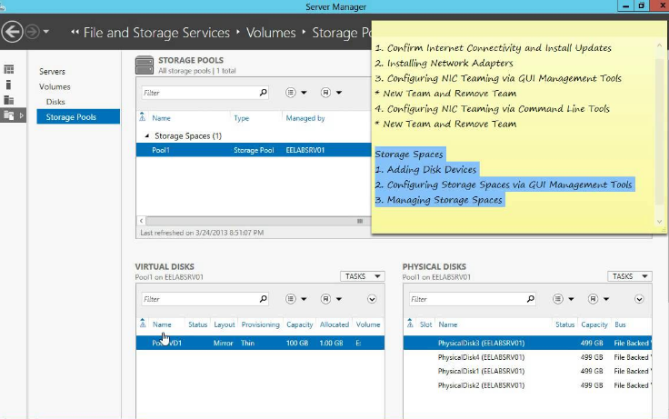The width and height of the screenshot is (669, 419).
Task: Click sticky note line Managing Storage Spaces
Action: tap(439, 200)
